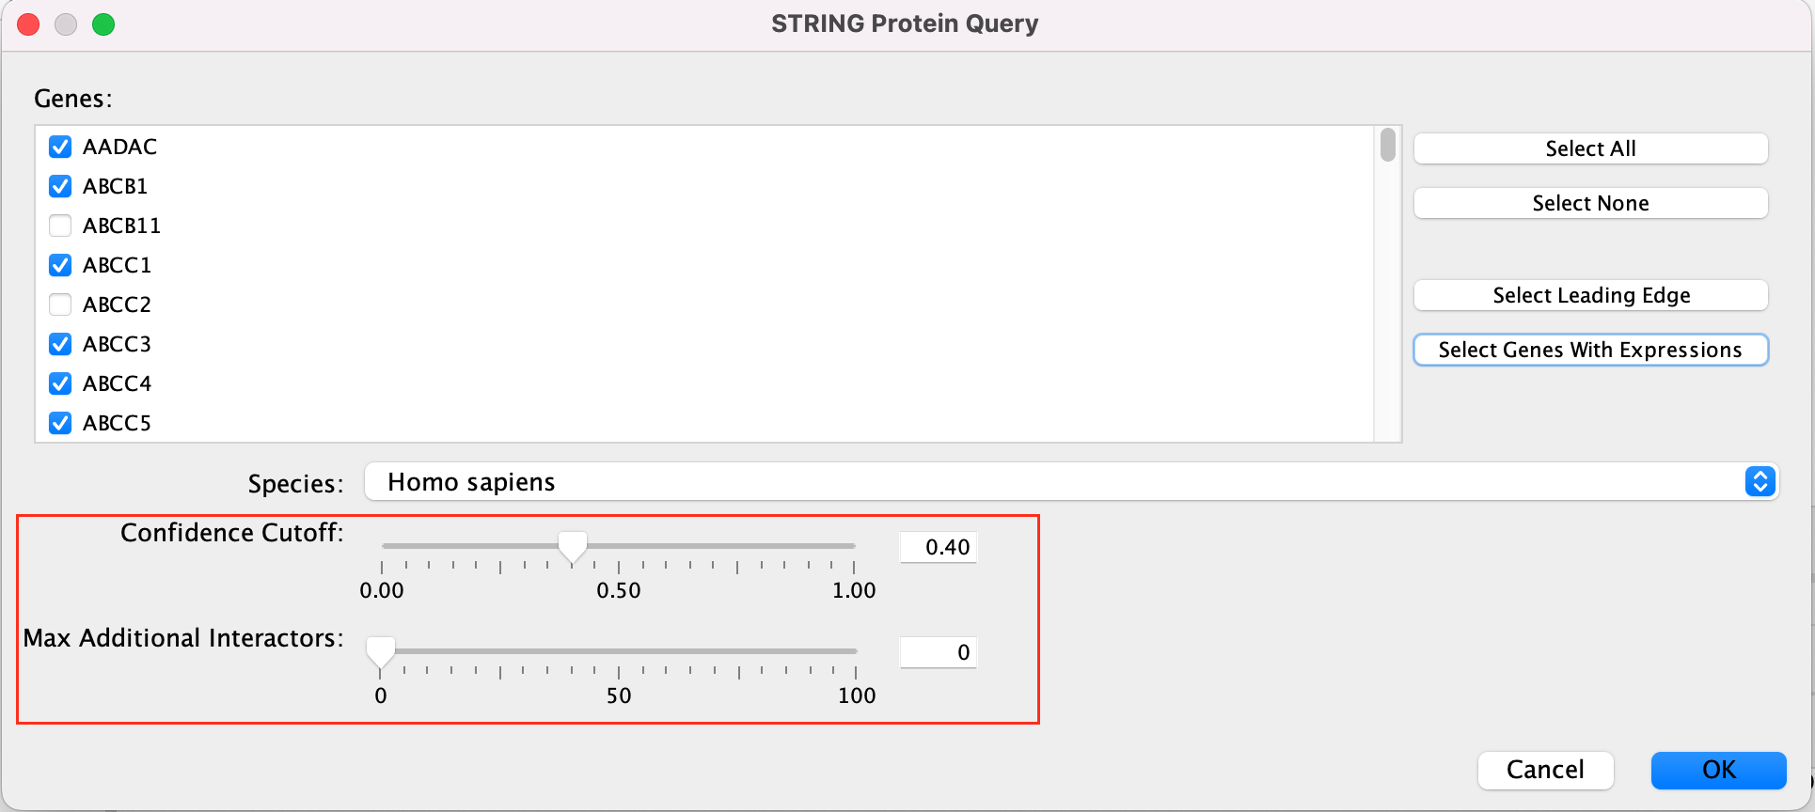Uncheck the AADAC gene checkbox
The image size is (1815, 812).
60,147
